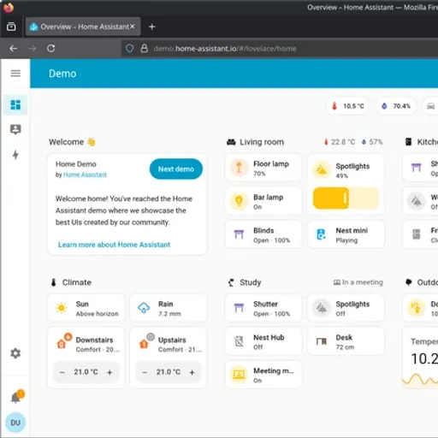
Task: Open the sidebar hamburger menu
Action: pyautogui.click(x=15, y=74)
